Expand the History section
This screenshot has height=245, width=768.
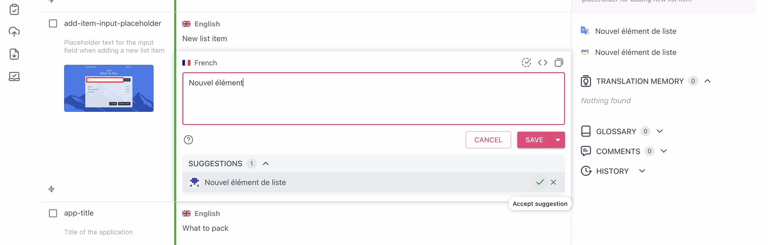(642, 171)
